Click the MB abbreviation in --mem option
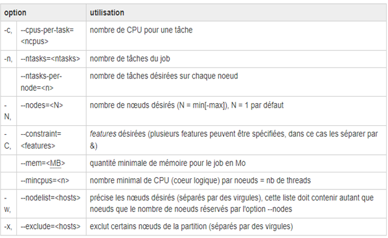This screenshot has height=238, width=388. [56, 163]
